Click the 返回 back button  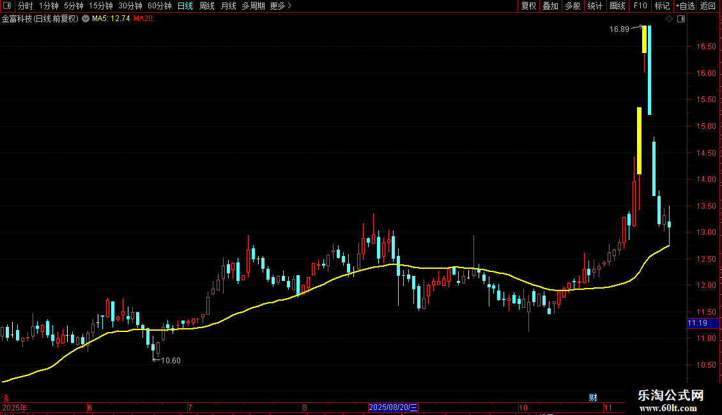point(708,6)
